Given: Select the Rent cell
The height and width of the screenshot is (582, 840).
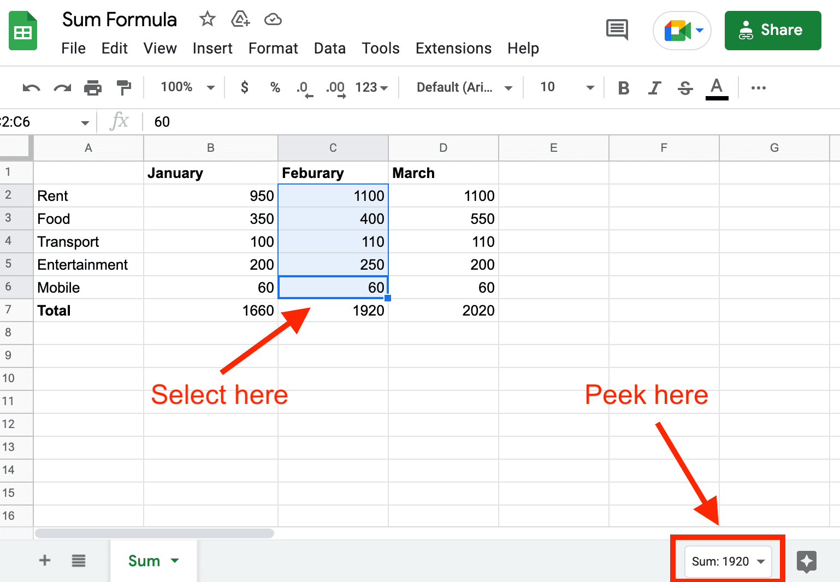Looking at the screenshot, I should point(88,195).
